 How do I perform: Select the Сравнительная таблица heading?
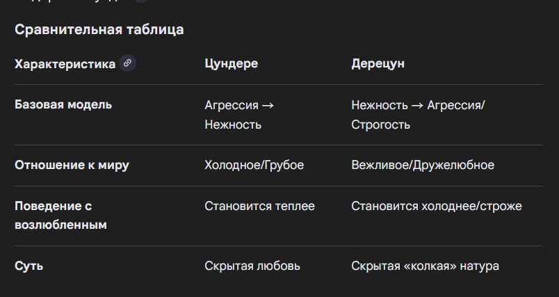tap(99, 29)
